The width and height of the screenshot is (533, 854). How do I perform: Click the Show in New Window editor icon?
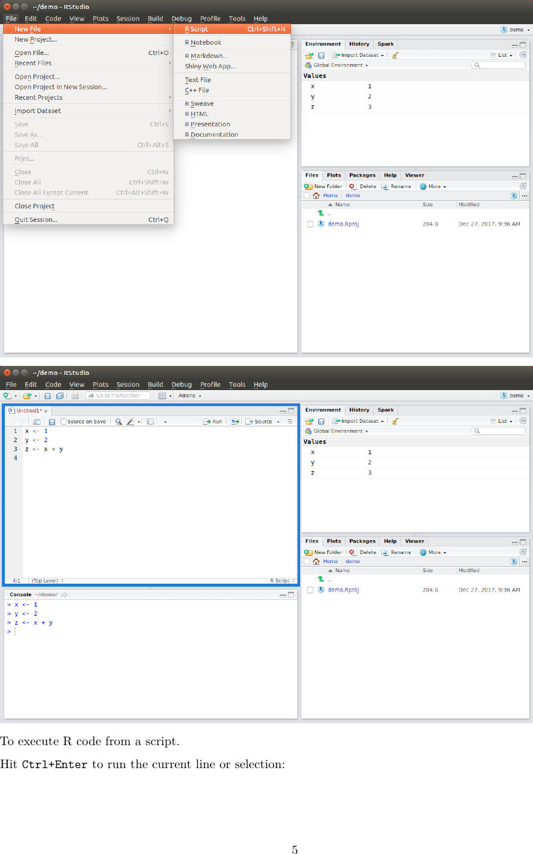pos(36,422)
